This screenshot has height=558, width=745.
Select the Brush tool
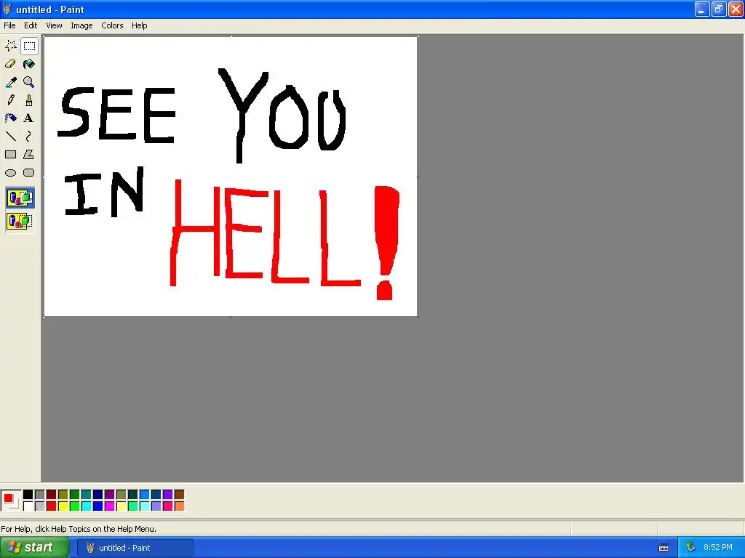(29, 100)
